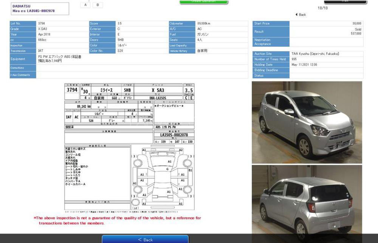Click the small "A" button

pos(85,5)
